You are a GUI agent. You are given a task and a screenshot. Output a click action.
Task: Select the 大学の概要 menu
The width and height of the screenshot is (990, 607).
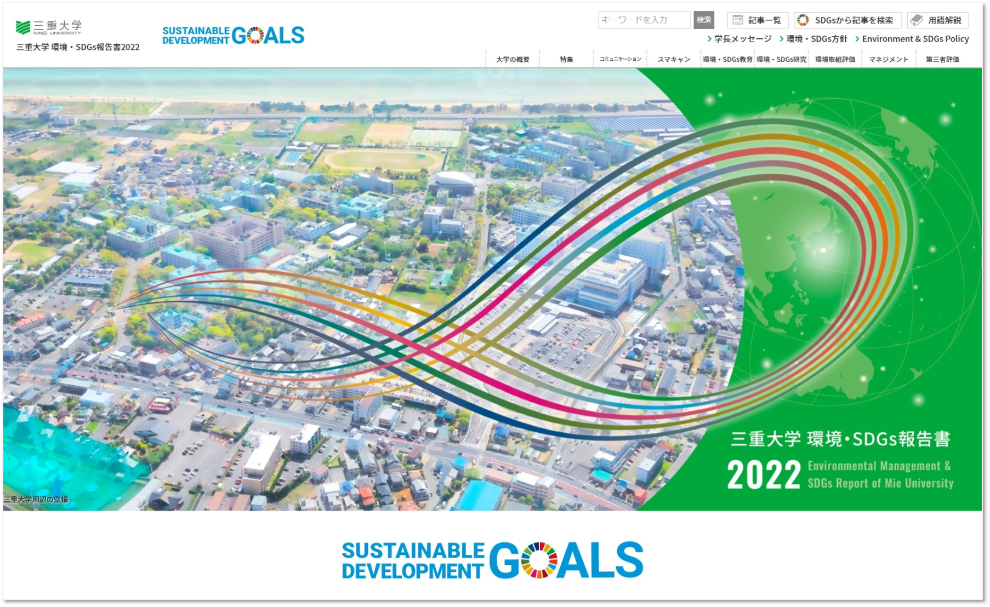[x=513, y=59]
